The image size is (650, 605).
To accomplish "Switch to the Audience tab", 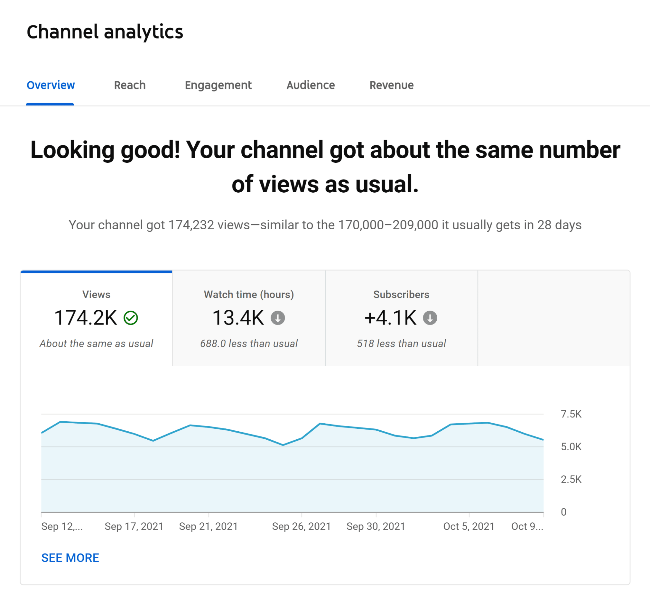I will coord(310,85).
